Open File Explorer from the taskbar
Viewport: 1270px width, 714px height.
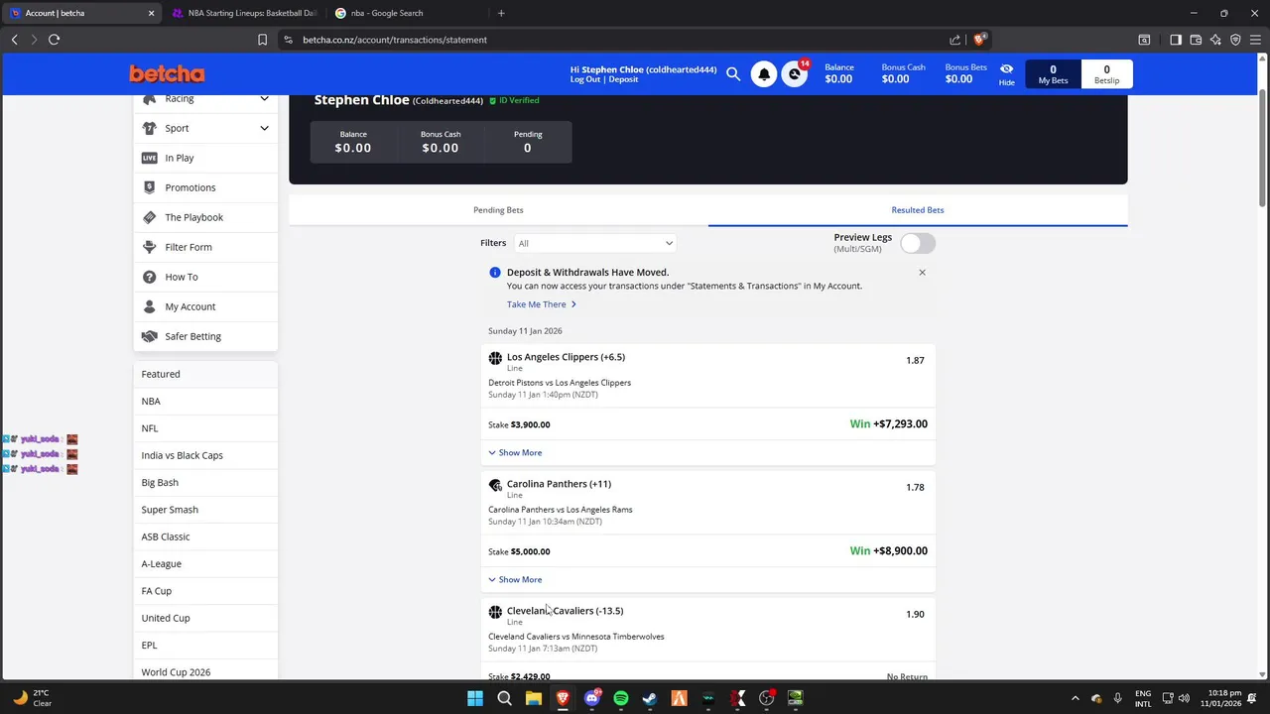tap(533, 698)
